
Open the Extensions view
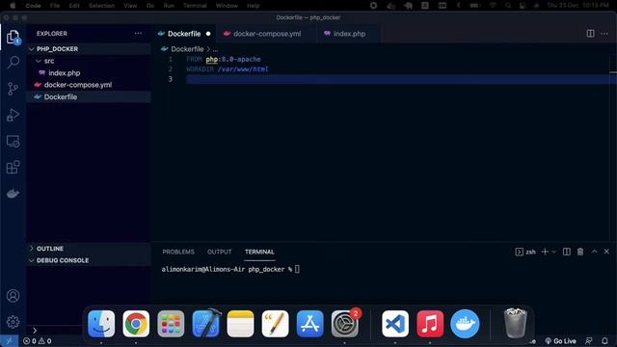pos(13,167)
